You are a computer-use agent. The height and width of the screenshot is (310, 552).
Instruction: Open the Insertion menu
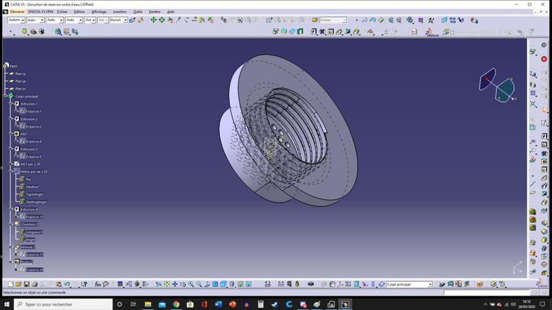click(x=119, y=12)
